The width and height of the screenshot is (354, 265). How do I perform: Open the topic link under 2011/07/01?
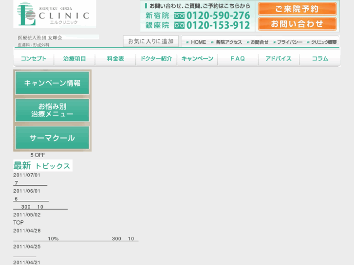30,183
